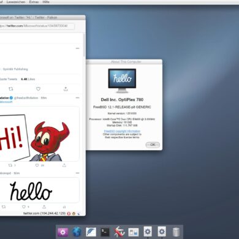The height and width of the screenshot is (239, 239).
Task: Click the Falkon page vertical scrollbar
Action: 84,45
